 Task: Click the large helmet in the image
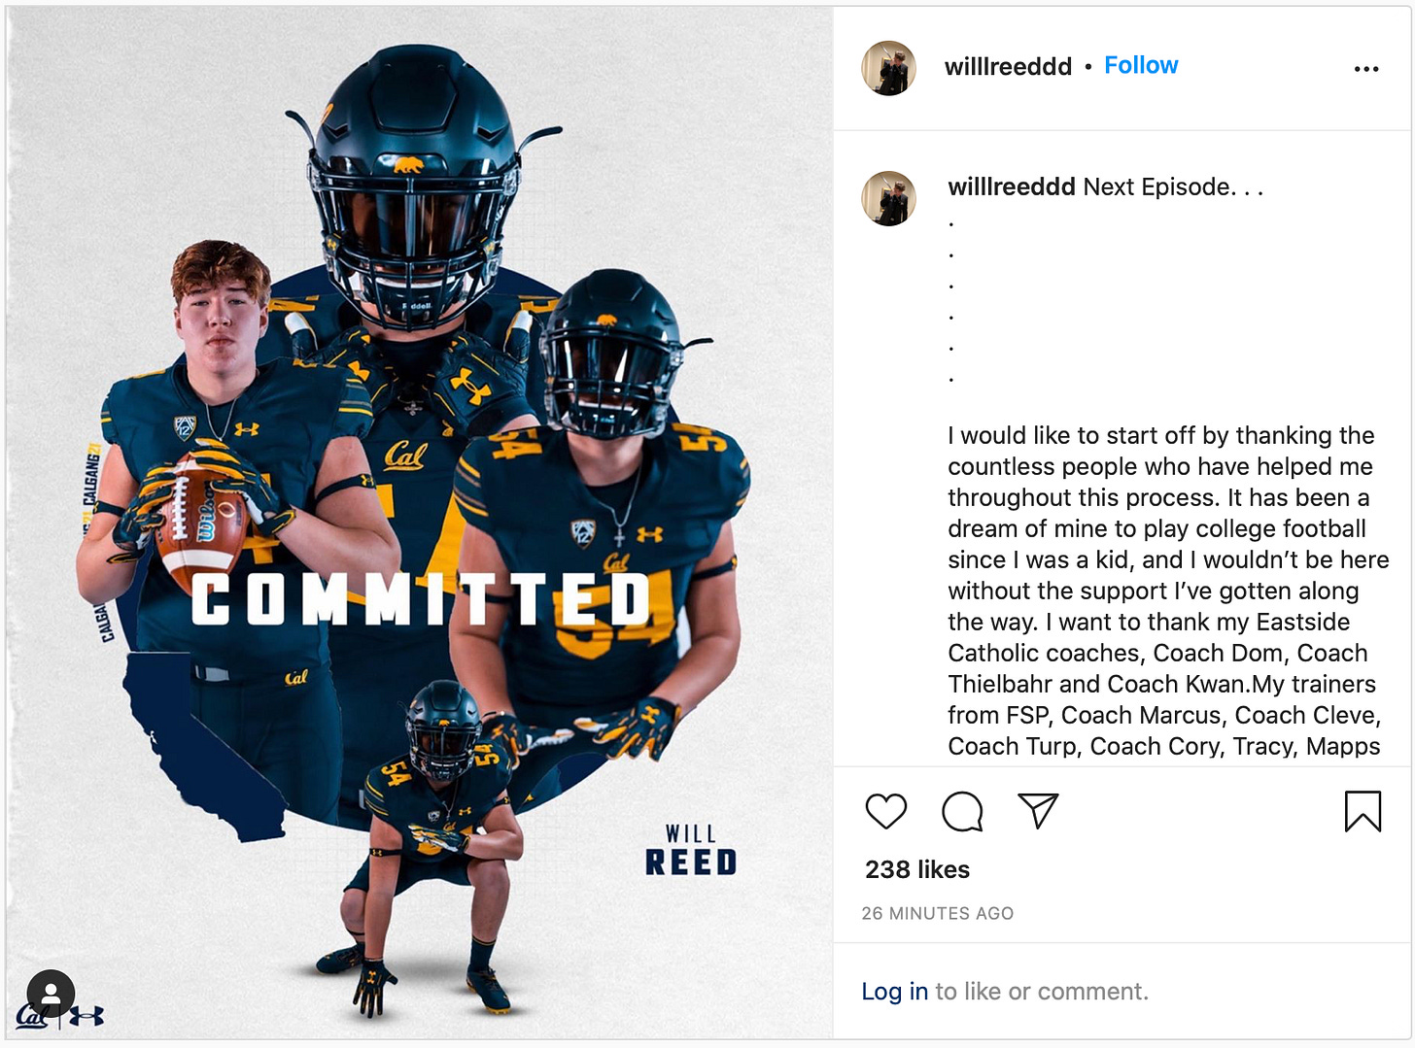tap(415, 185)
